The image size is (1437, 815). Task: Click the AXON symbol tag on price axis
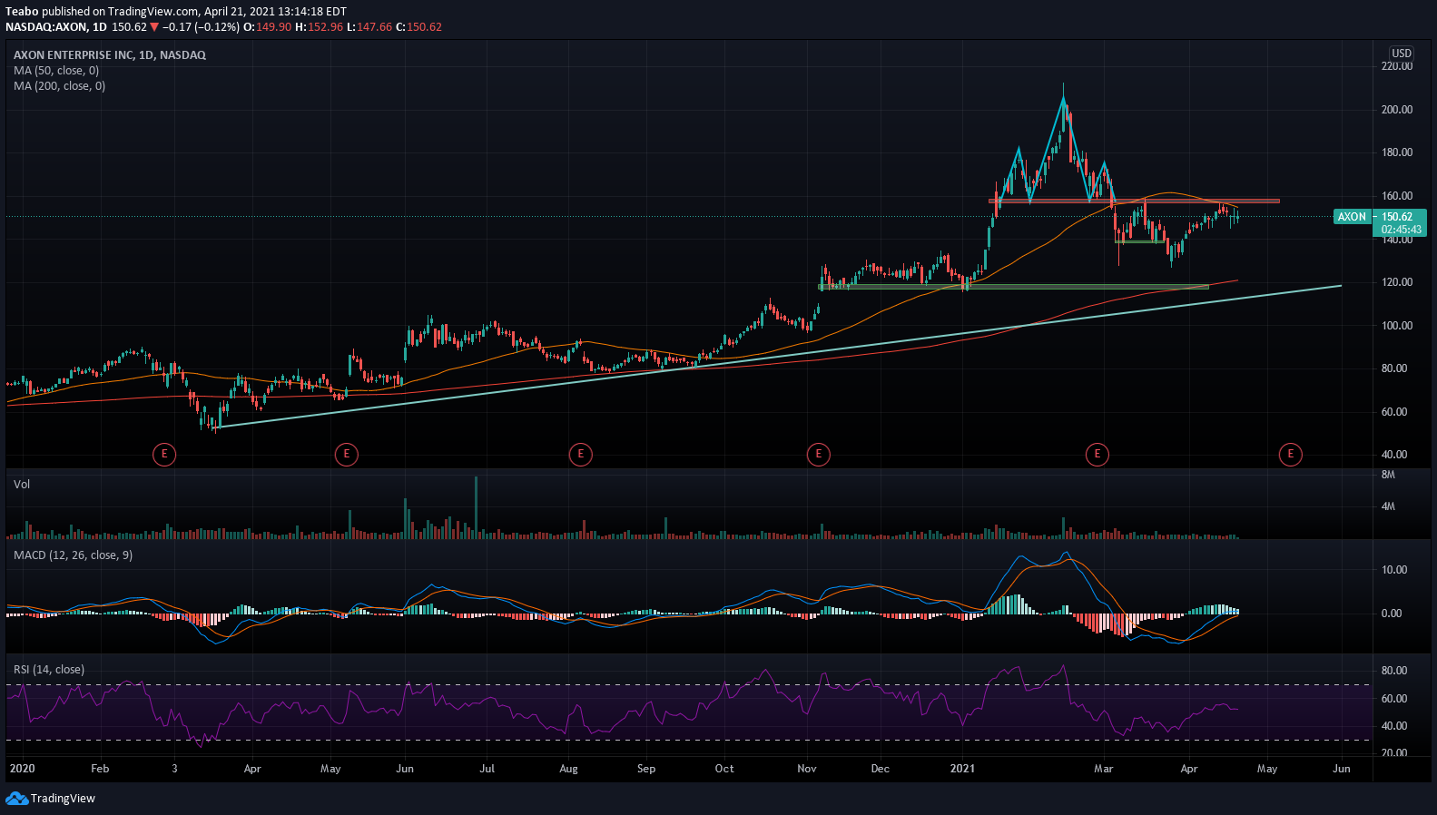pyautogui.click(x=1352, y=217)
